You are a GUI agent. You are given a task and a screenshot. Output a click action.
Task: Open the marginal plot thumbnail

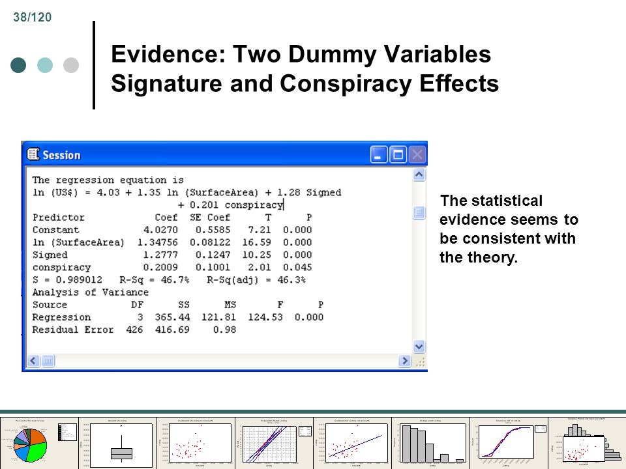coord(587,443)
